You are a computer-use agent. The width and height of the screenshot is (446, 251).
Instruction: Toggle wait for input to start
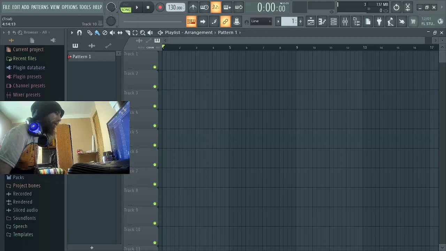point(205,7)
